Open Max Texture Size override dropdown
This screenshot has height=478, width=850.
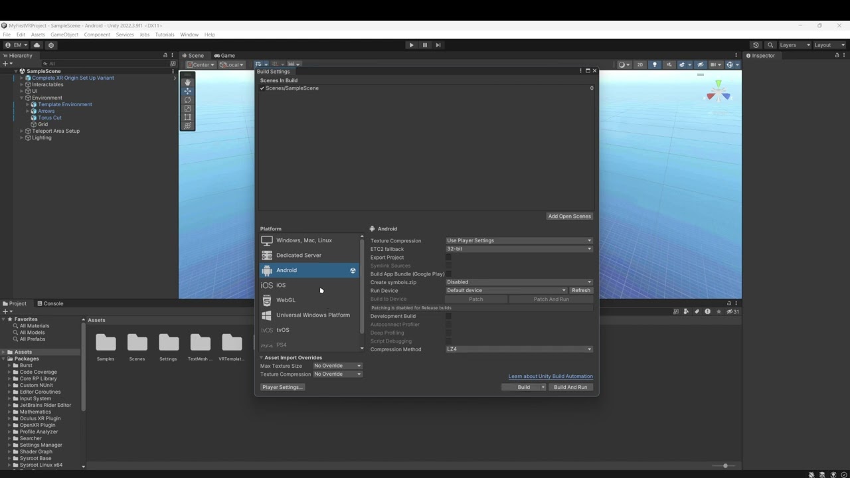337,366
